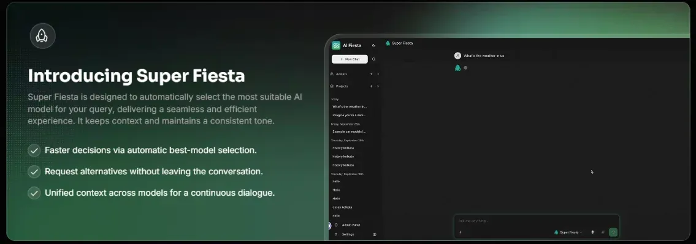
Task: Open Settings in the sidebar
Action: coord(344,234)
